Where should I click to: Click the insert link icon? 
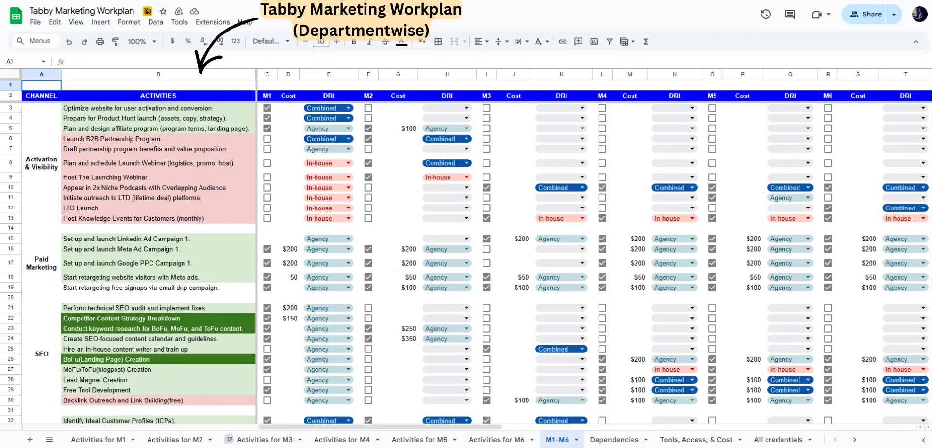coord(563,42)
